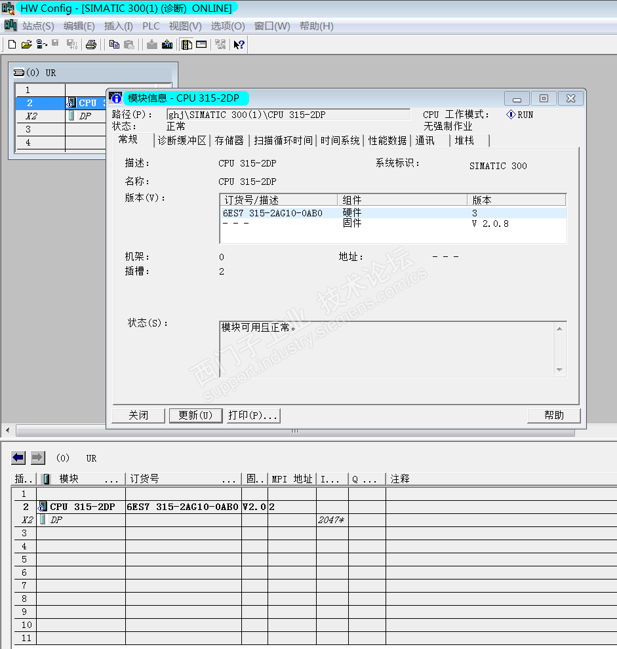Screen dimensions: 617x649
Task: Select the firmware row V 2.0.8
Action: pyautogui.click(x=393, y=224)
